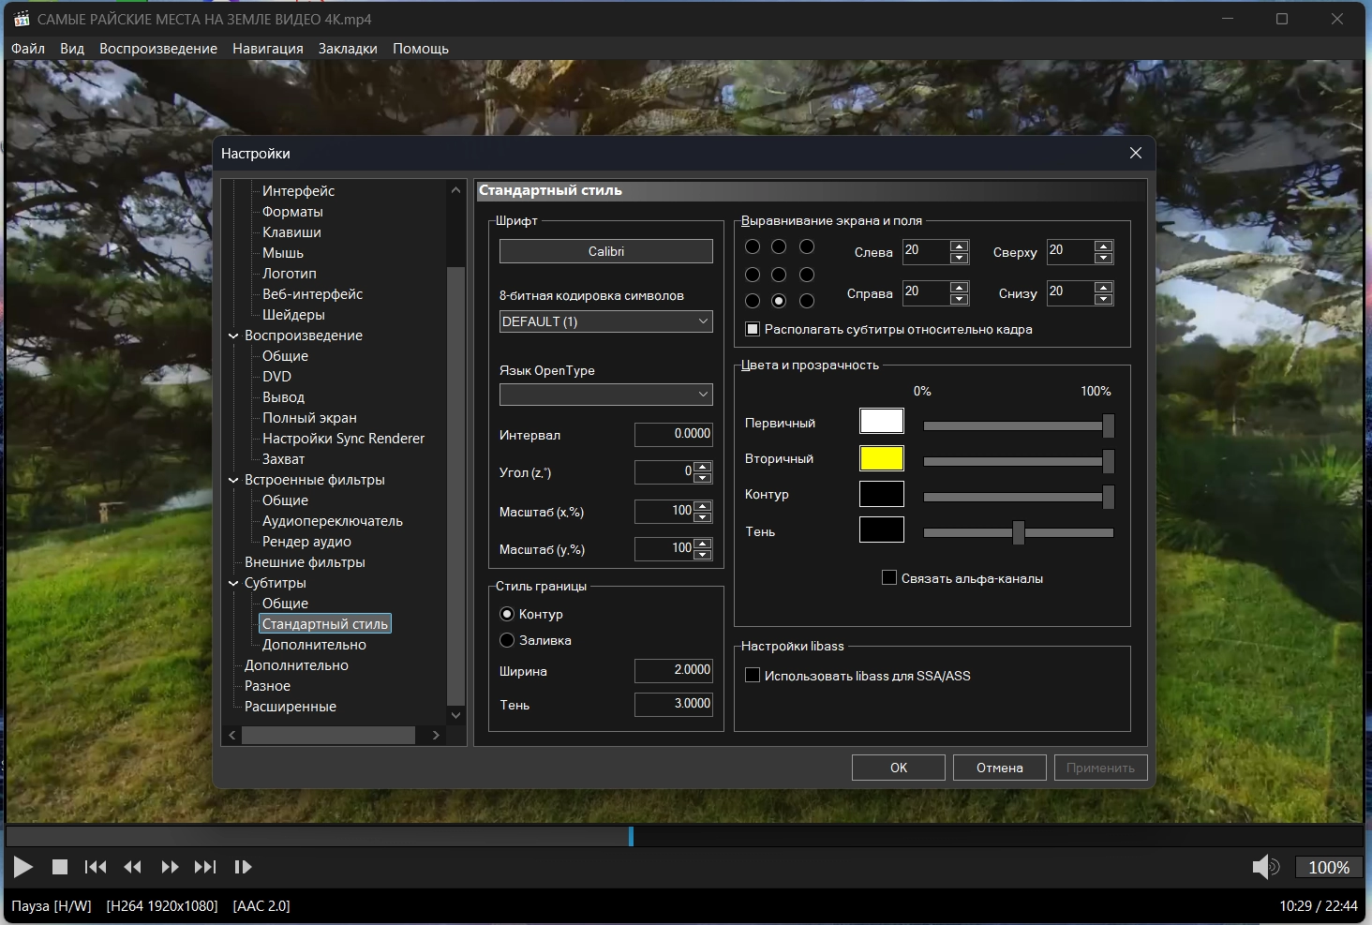Click the frame step icon

point(243,867)
